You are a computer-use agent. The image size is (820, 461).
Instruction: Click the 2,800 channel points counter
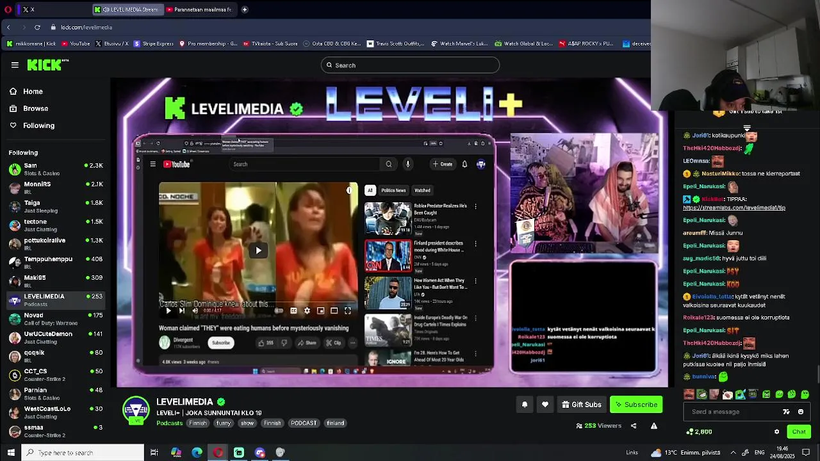click(699, 432)
